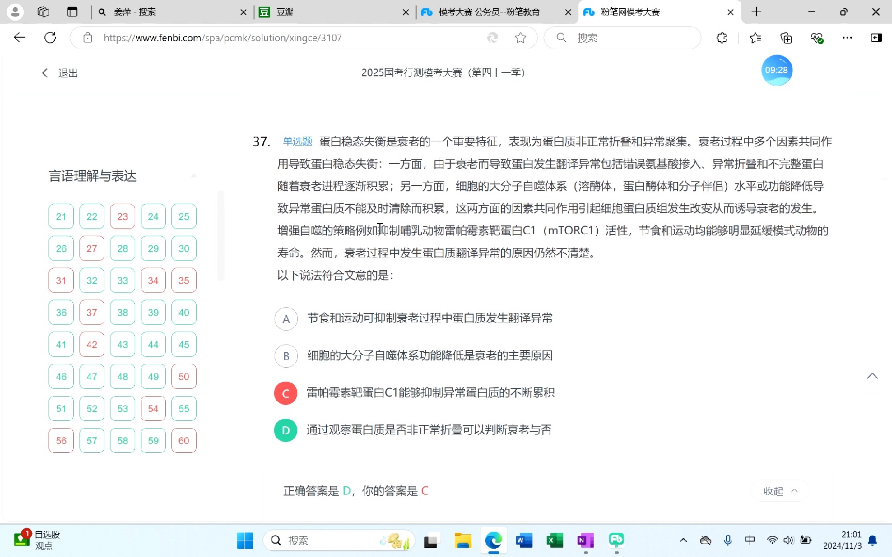Go to question 42
892x557 pixels.
tap(92, 345)
